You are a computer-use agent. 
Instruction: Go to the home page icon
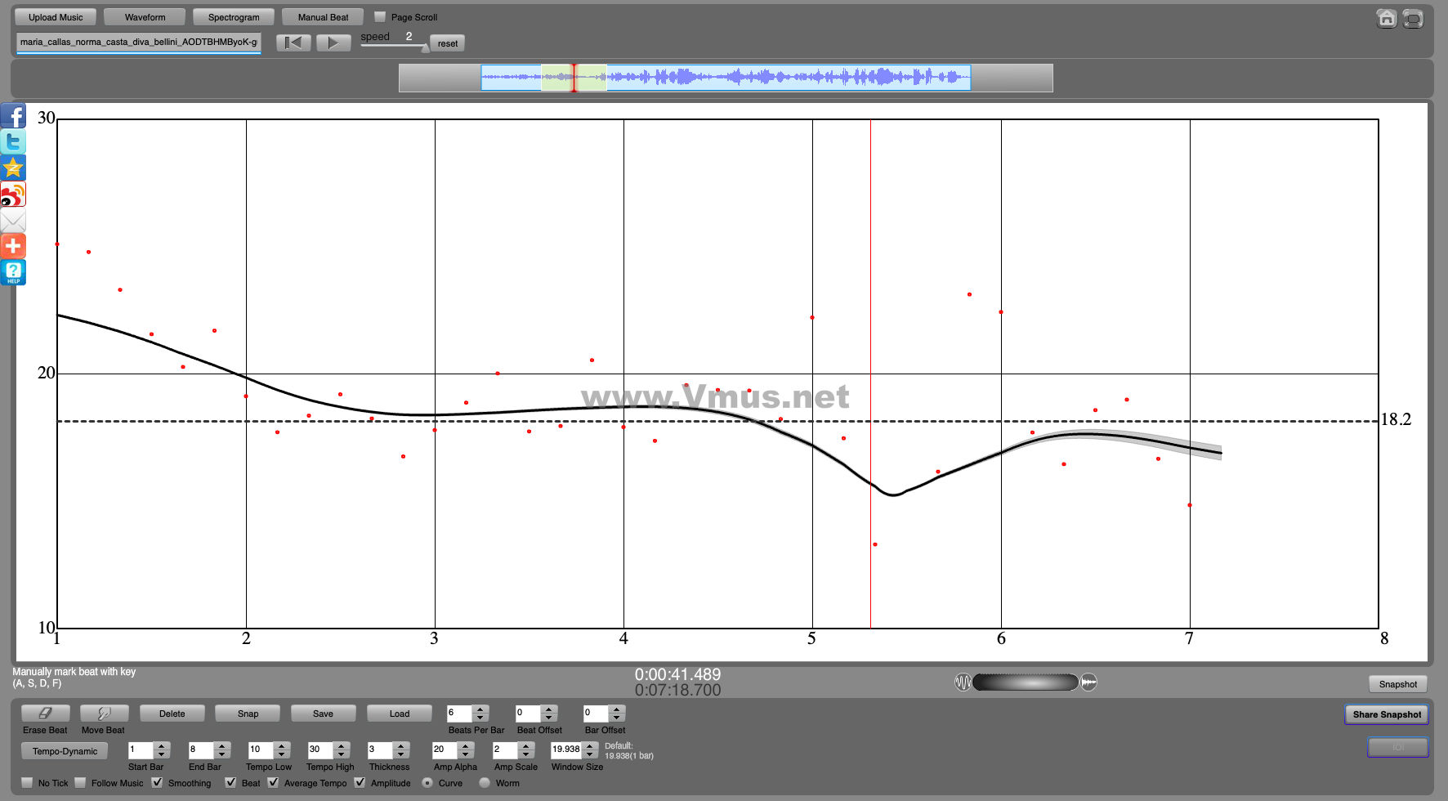click(x=1386, y=18)
